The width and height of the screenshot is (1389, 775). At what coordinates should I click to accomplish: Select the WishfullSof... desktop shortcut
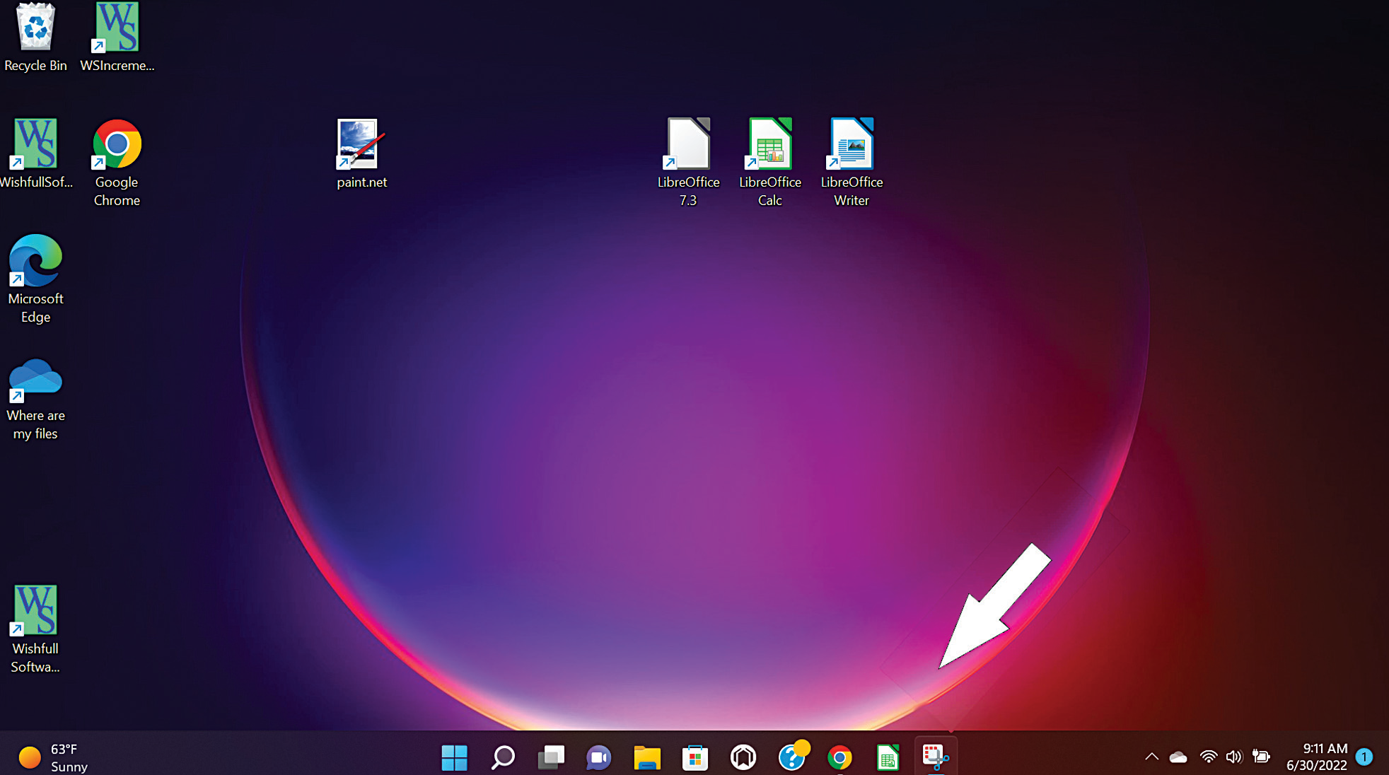pyautogui.click(x=35, y=153)
